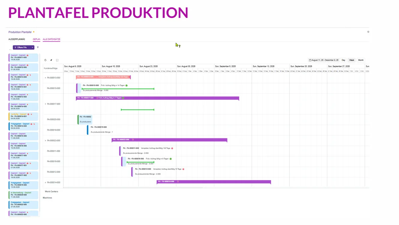The width and height of the screenshot is (399, 225).
Task: Click the green timeline bar in FA-000017-000 row
Action: point(138,110)
